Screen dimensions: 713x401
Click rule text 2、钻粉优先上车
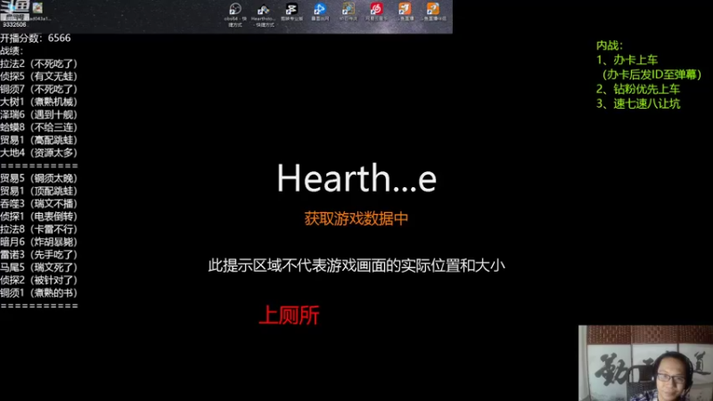pos(638,89)
